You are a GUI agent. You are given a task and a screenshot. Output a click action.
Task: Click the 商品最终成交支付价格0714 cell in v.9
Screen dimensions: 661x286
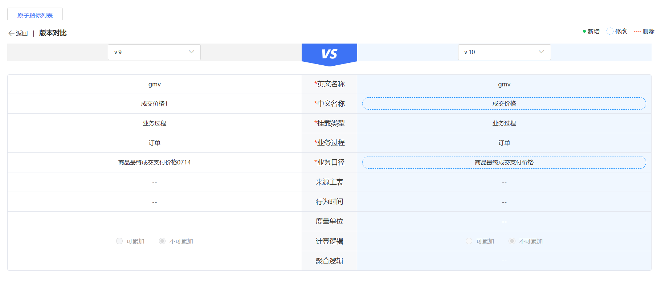pos(155,163)
